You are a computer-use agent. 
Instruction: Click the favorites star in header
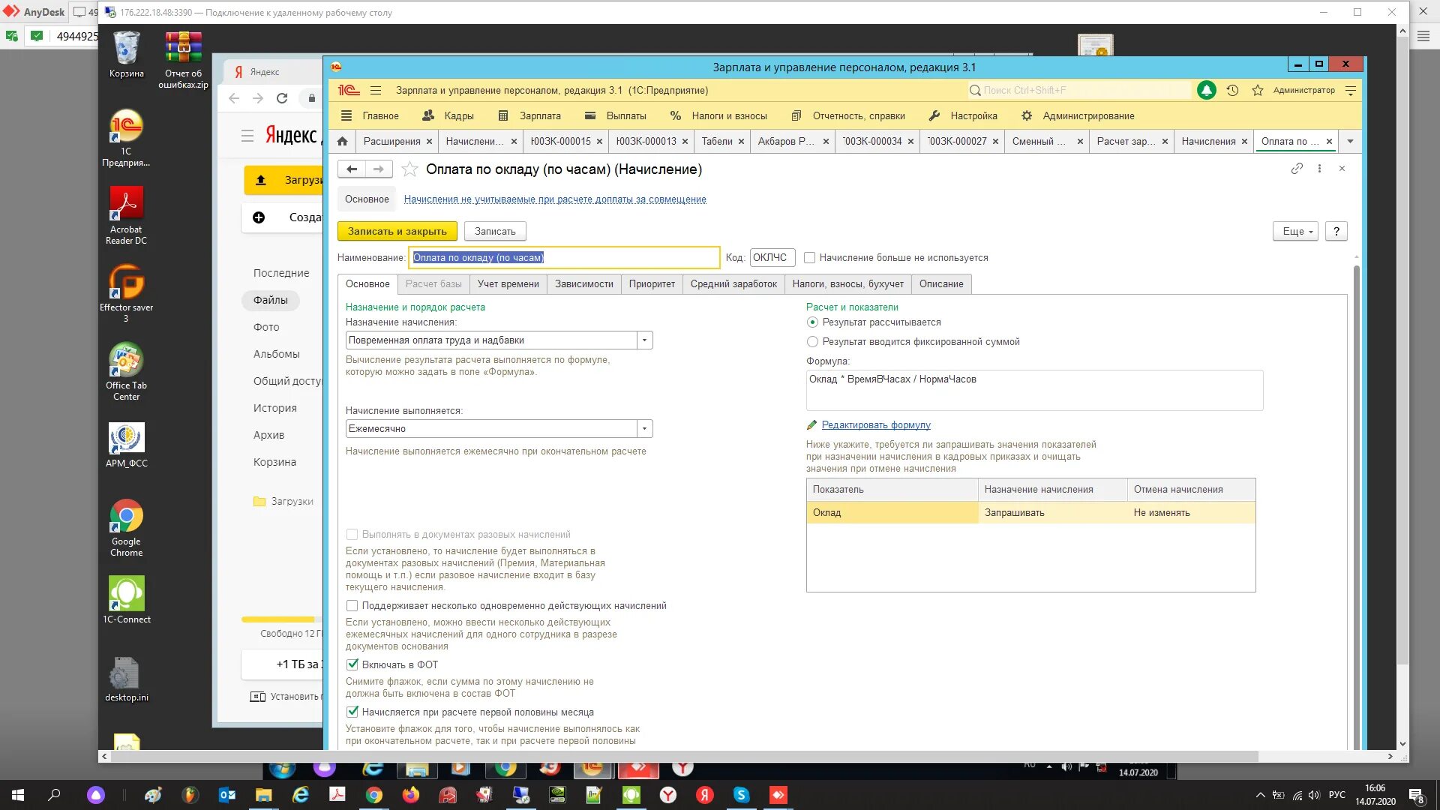[1258, 91]
